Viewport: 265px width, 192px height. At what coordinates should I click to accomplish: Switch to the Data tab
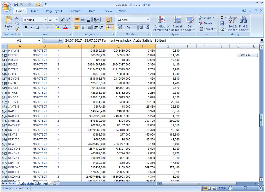pyautogui.click(x=92, y=11)
